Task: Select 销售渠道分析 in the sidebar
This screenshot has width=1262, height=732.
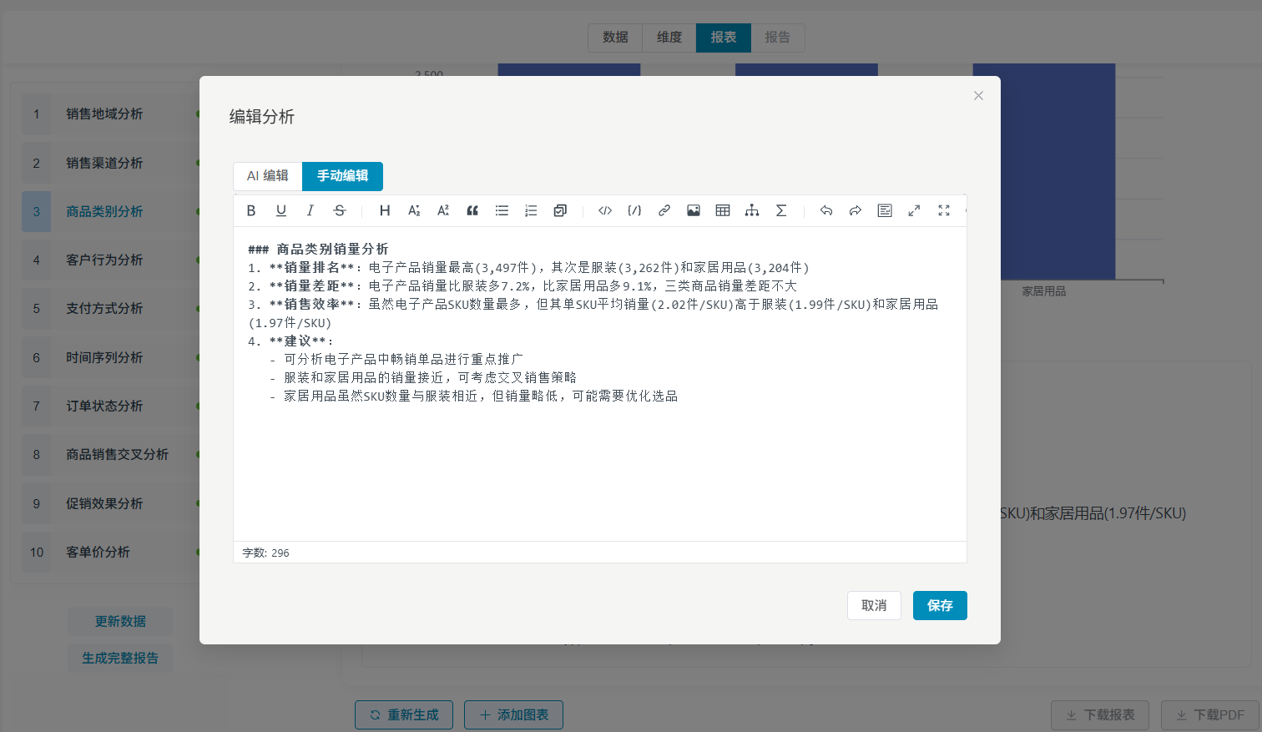Action: click(x=110, y=163)
